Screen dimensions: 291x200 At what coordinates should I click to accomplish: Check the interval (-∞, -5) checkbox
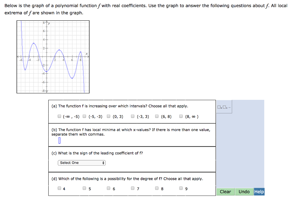point(59,116)
